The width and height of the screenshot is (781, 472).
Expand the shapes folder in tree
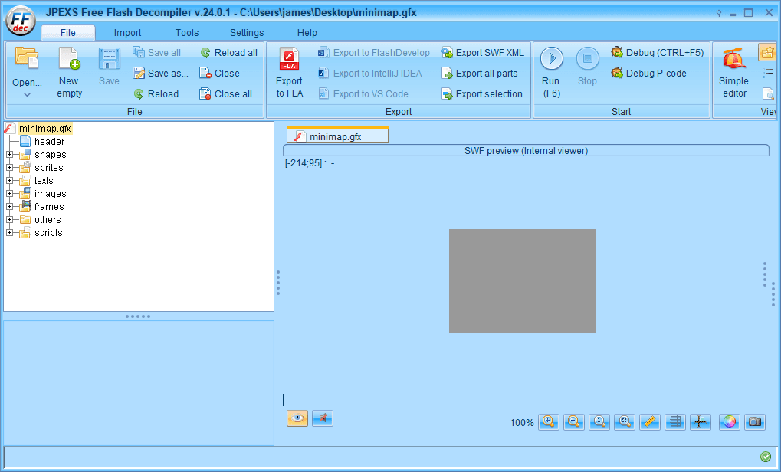10,155
